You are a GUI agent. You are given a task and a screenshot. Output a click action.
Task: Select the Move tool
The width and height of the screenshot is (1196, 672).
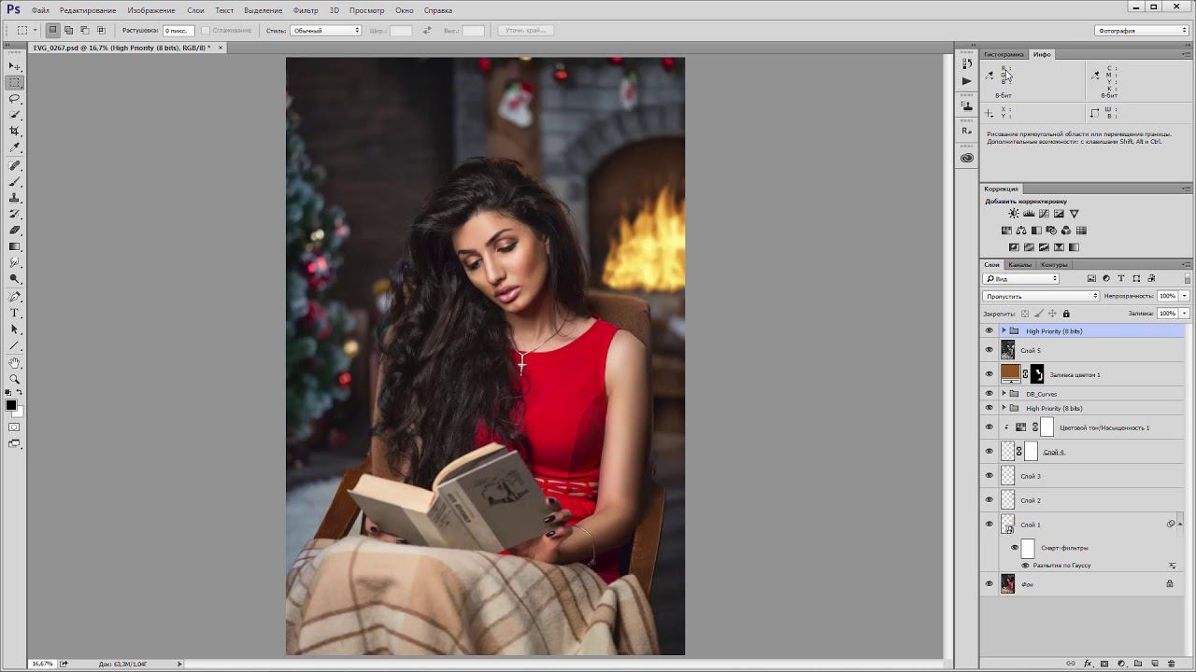[15, 66]
